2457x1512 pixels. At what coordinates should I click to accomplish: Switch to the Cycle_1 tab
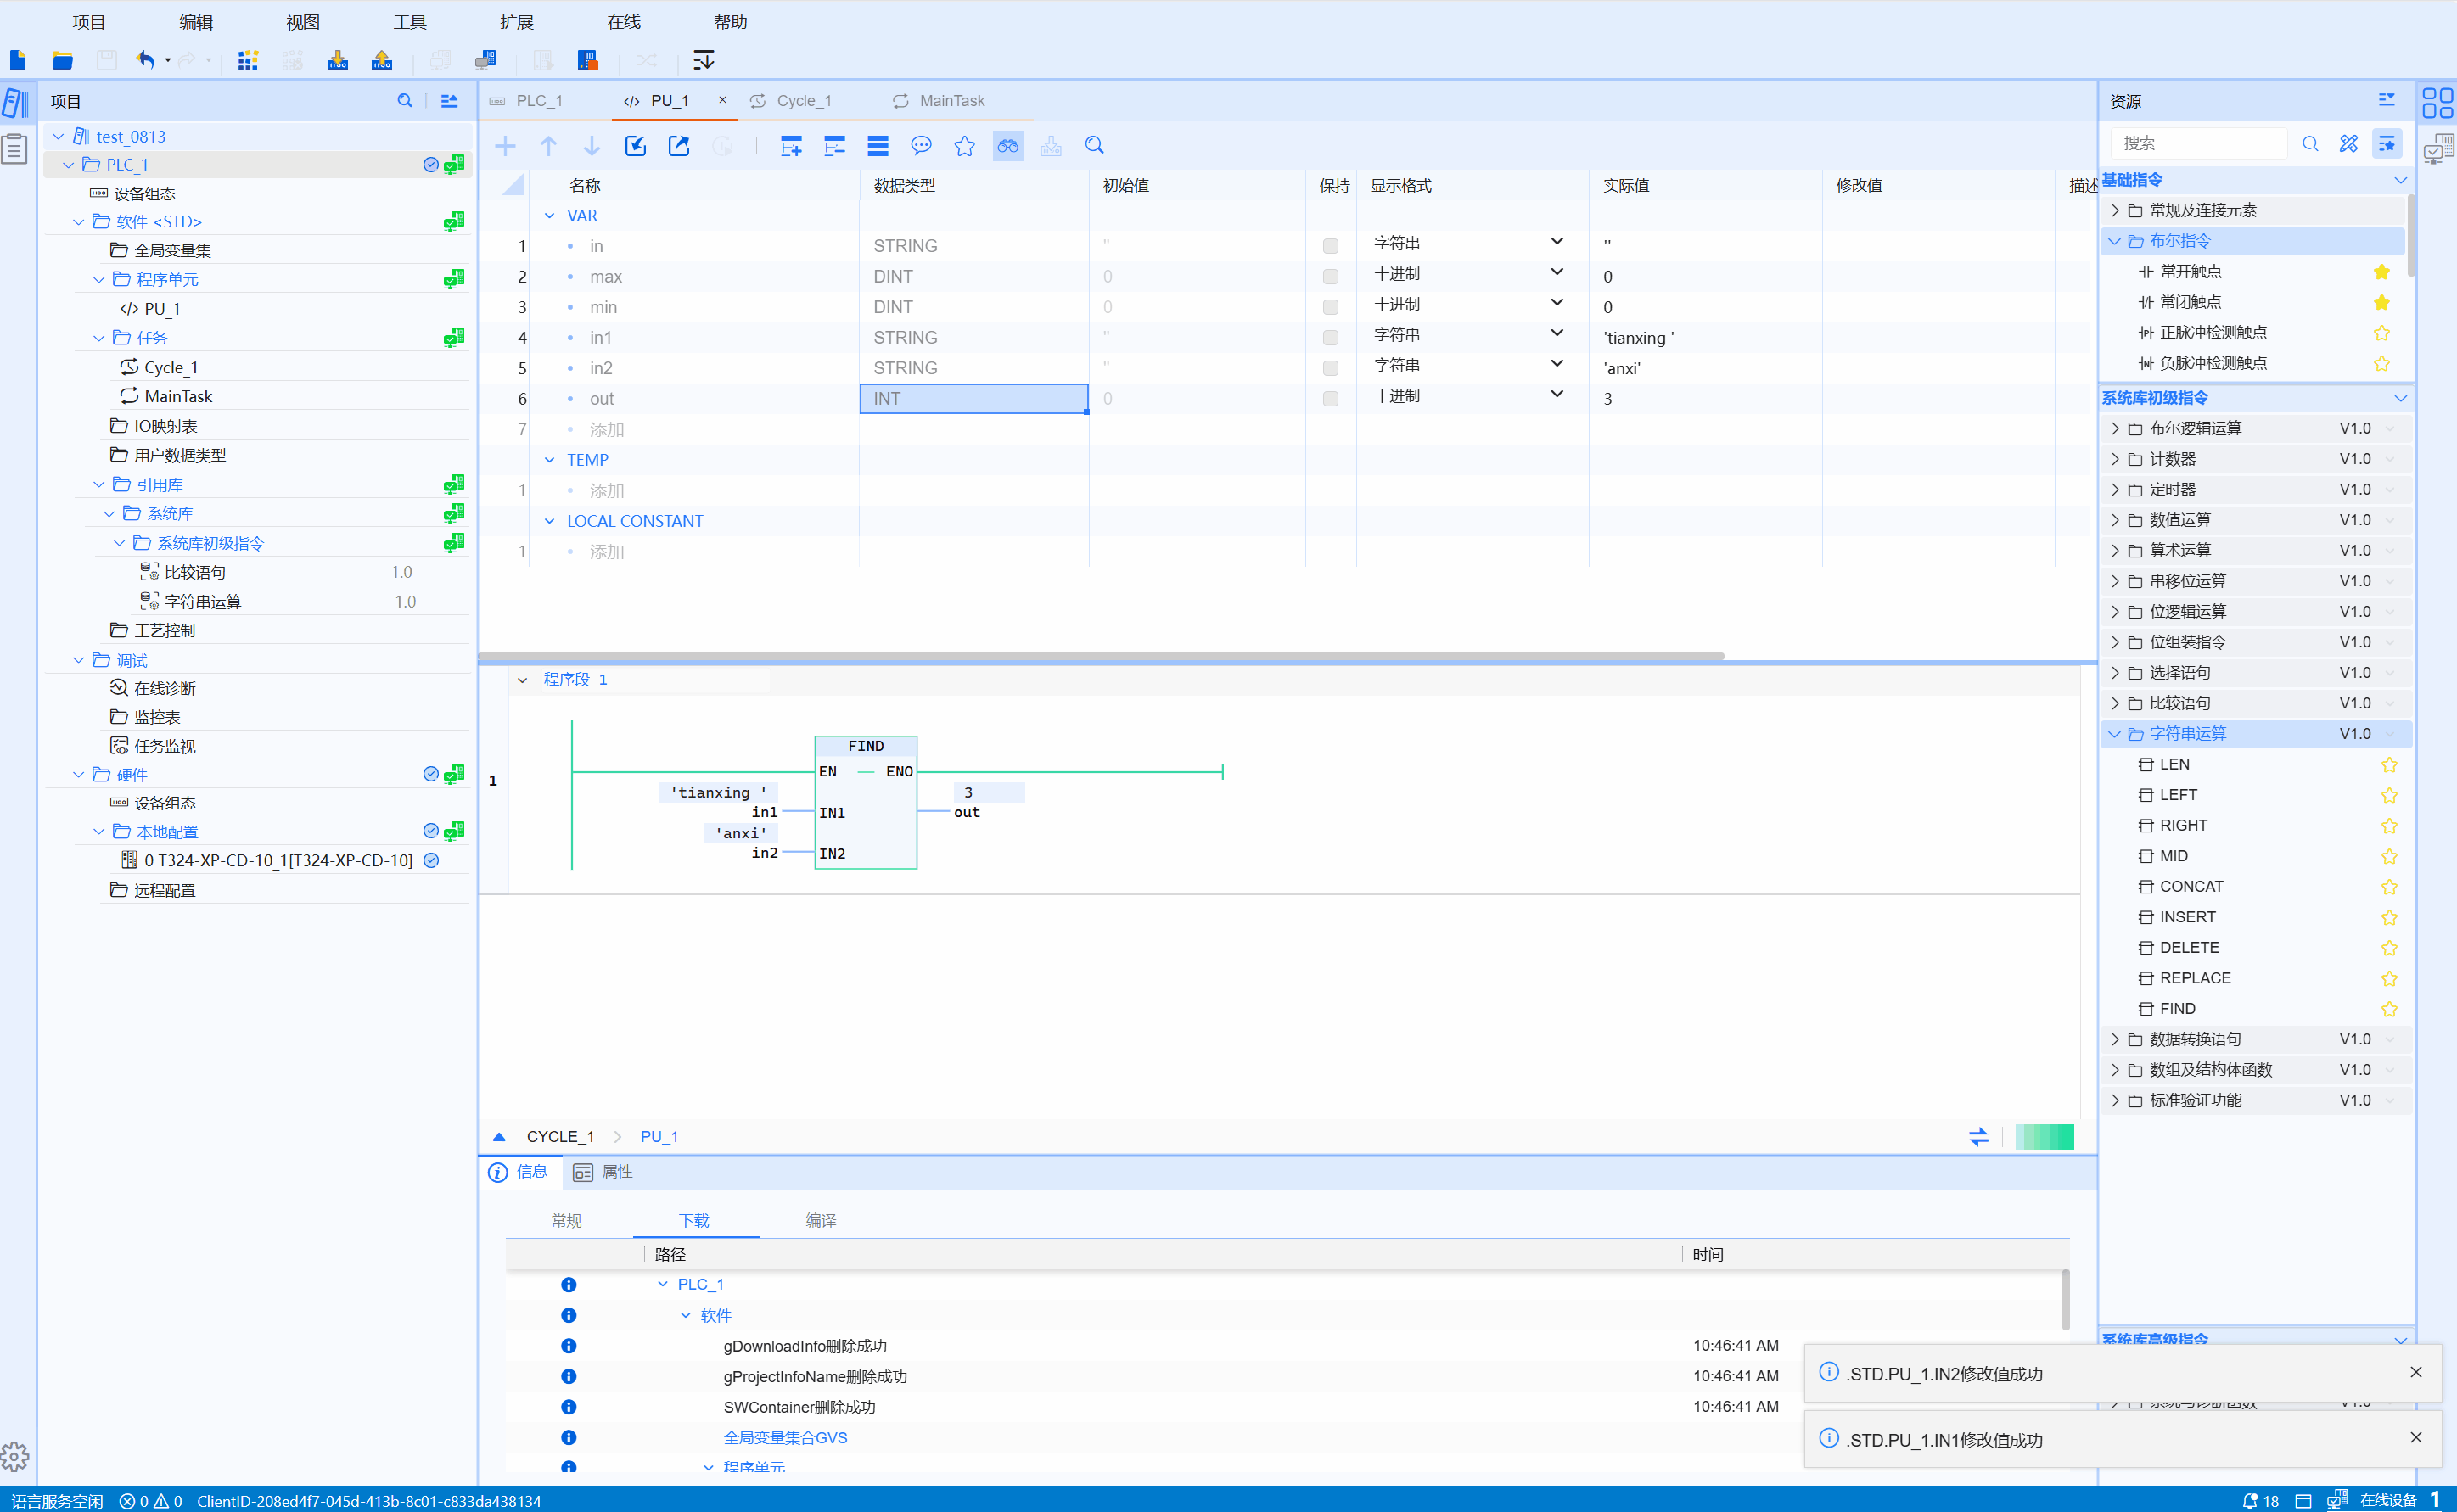[803, 101]
